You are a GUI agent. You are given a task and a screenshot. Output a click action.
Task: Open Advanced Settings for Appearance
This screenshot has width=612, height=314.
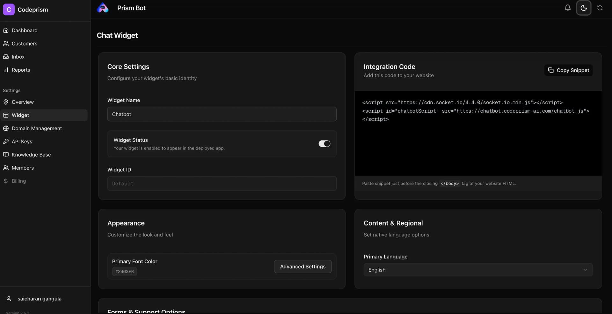(302, 267)
